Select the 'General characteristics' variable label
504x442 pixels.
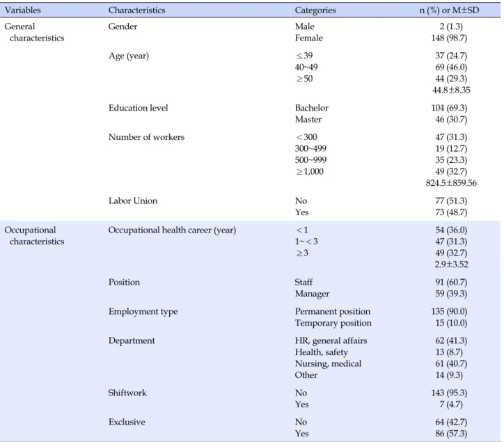point(34,32)
